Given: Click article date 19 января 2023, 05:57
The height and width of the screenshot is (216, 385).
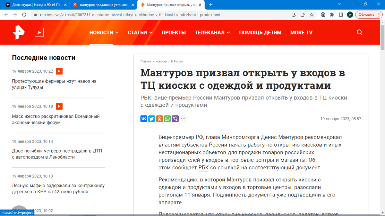Looking at the screenshot, I should tap(341, 119).
